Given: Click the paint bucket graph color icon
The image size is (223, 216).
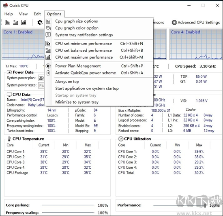Looking at the screenshot, I should pos(48,28).
